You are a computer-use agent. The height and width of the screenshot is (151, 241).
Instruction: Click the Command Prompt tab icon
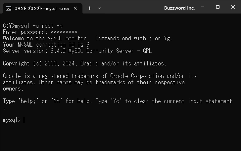(x=9, y=8)
